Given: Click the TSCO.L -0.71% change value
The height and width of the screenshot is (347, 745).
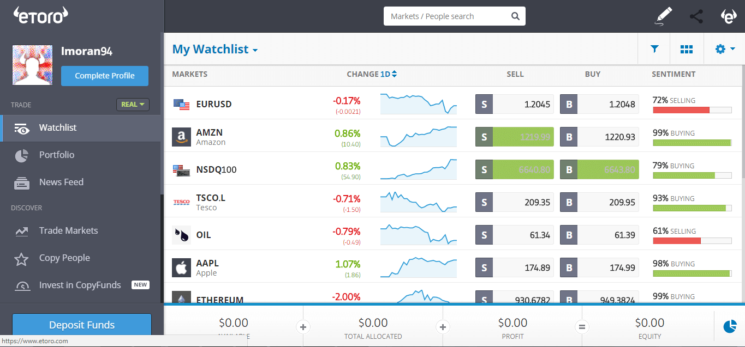Looking at the screenshot, I should [x=346, y=199].
